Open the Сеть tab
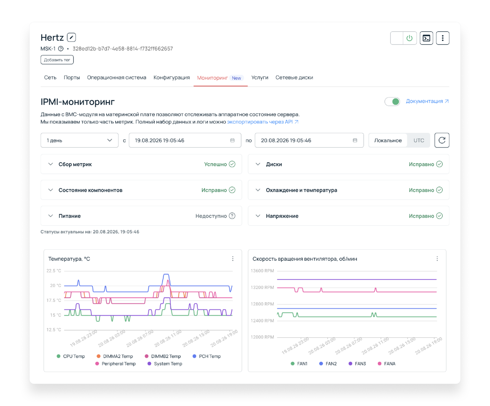Viewport: 490px width, 406px height. (50, 77)
